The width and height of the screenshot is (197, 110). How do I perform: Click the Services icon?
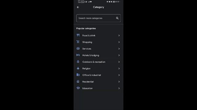[x=78, y=48]
